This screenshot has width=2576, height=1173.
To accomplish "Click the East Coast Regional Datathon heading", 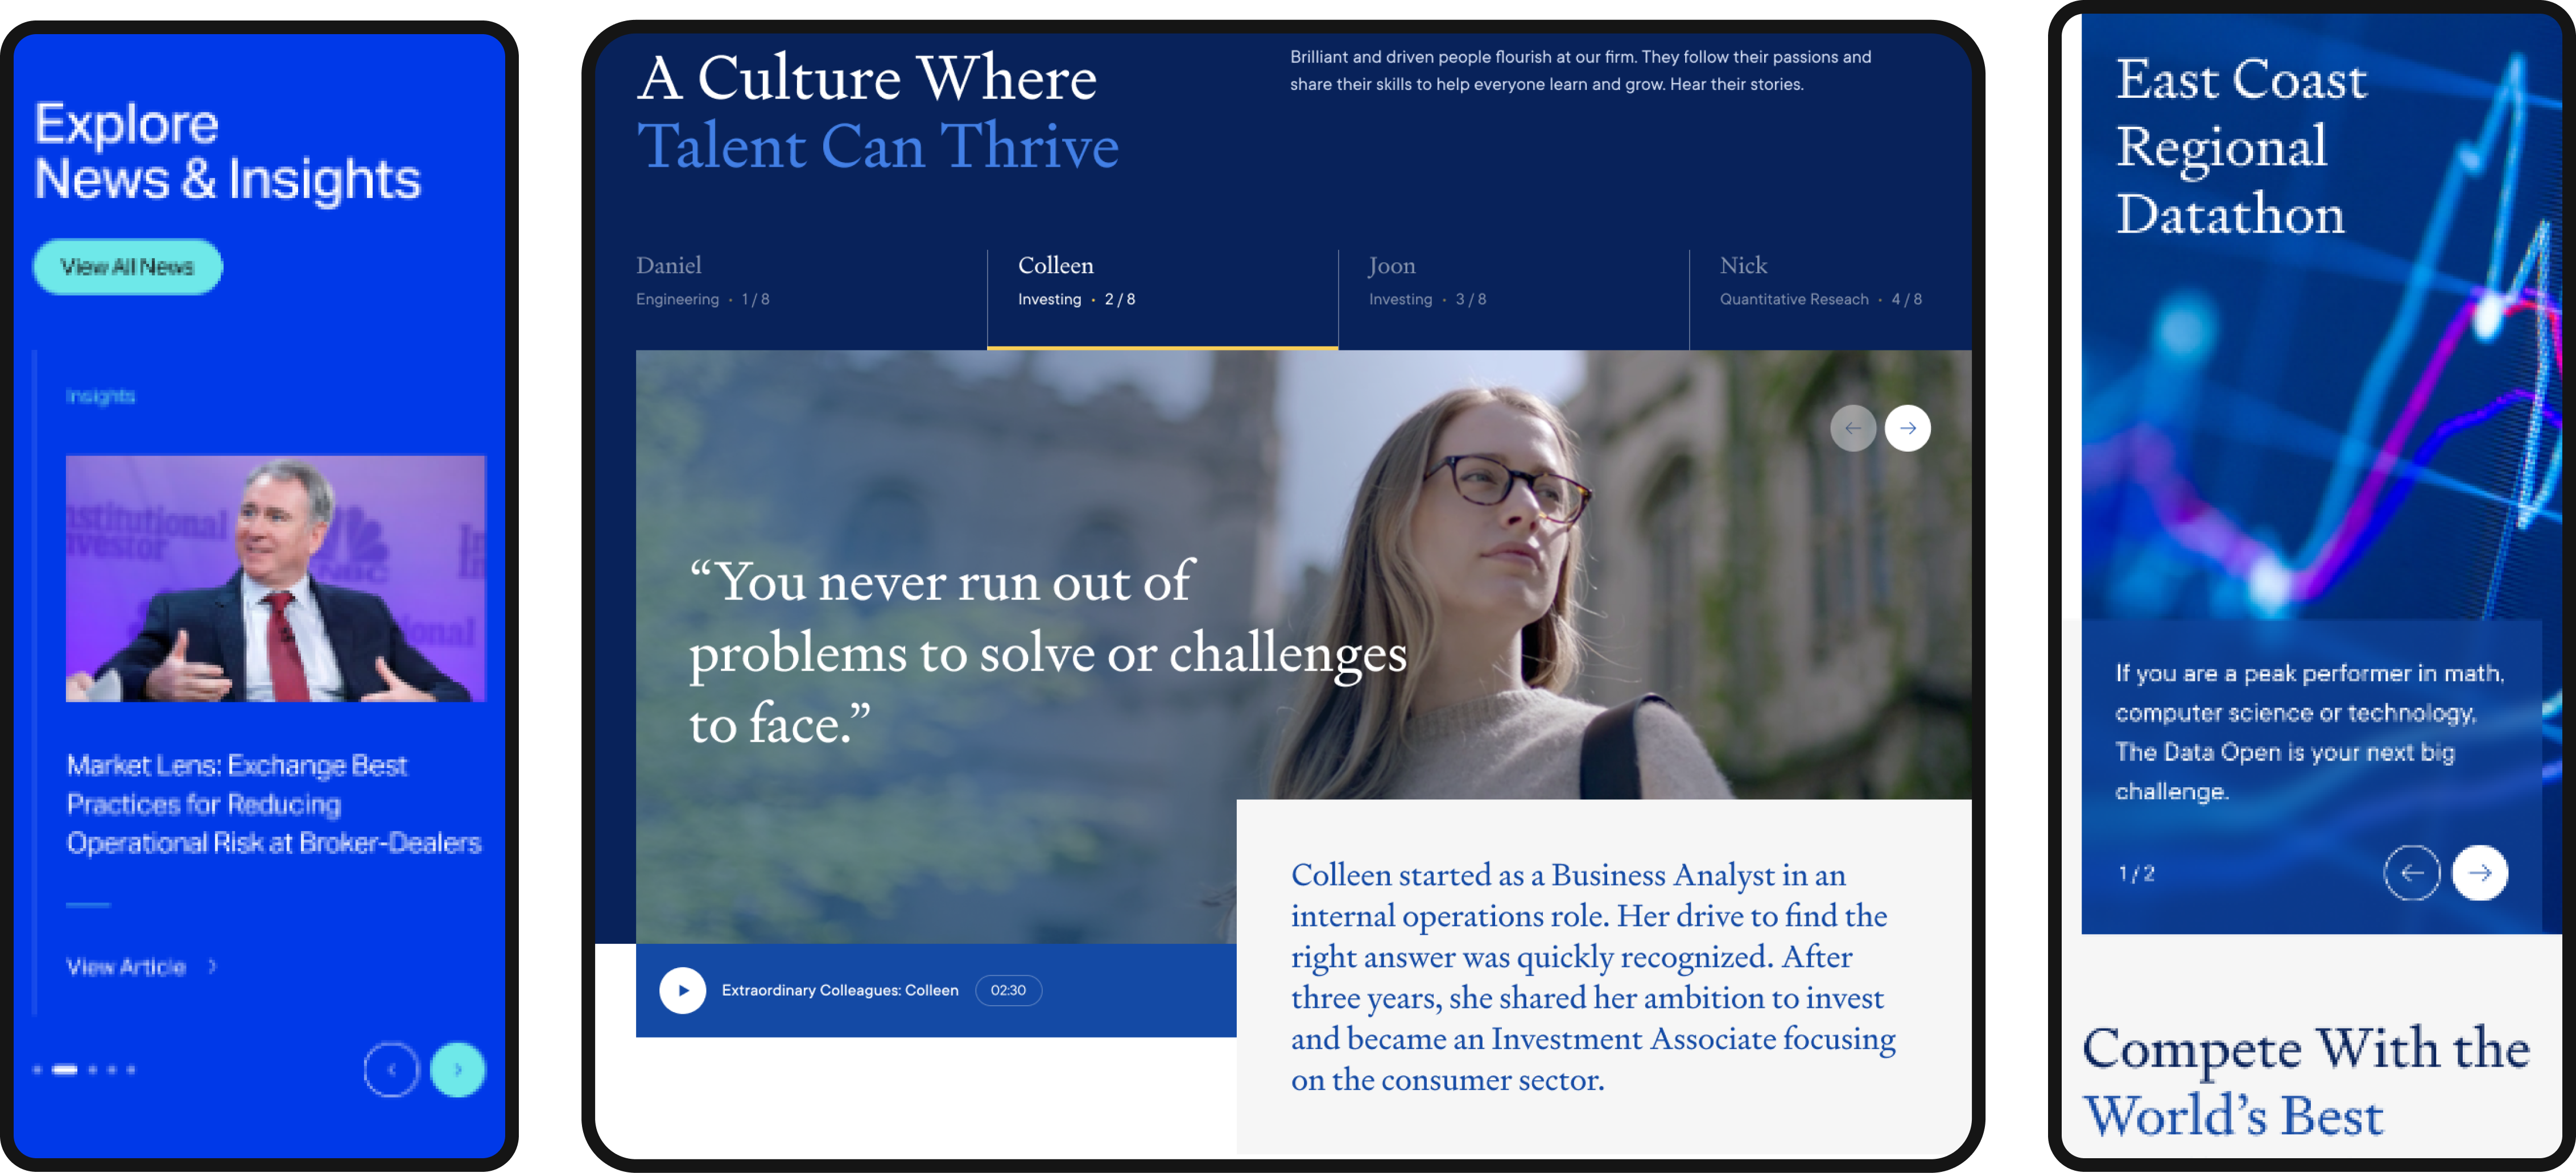I will coord(2241,146).
